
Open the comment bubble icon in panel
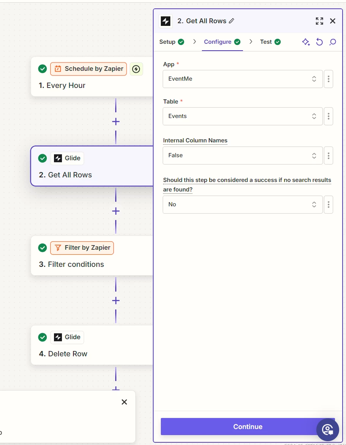[333, 42]
